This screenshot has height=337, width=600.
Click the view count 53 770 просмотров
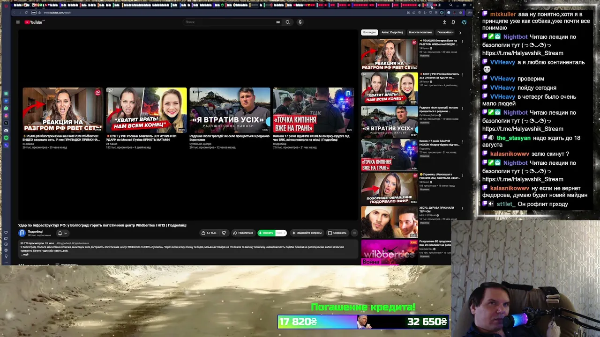click(32, 243)
